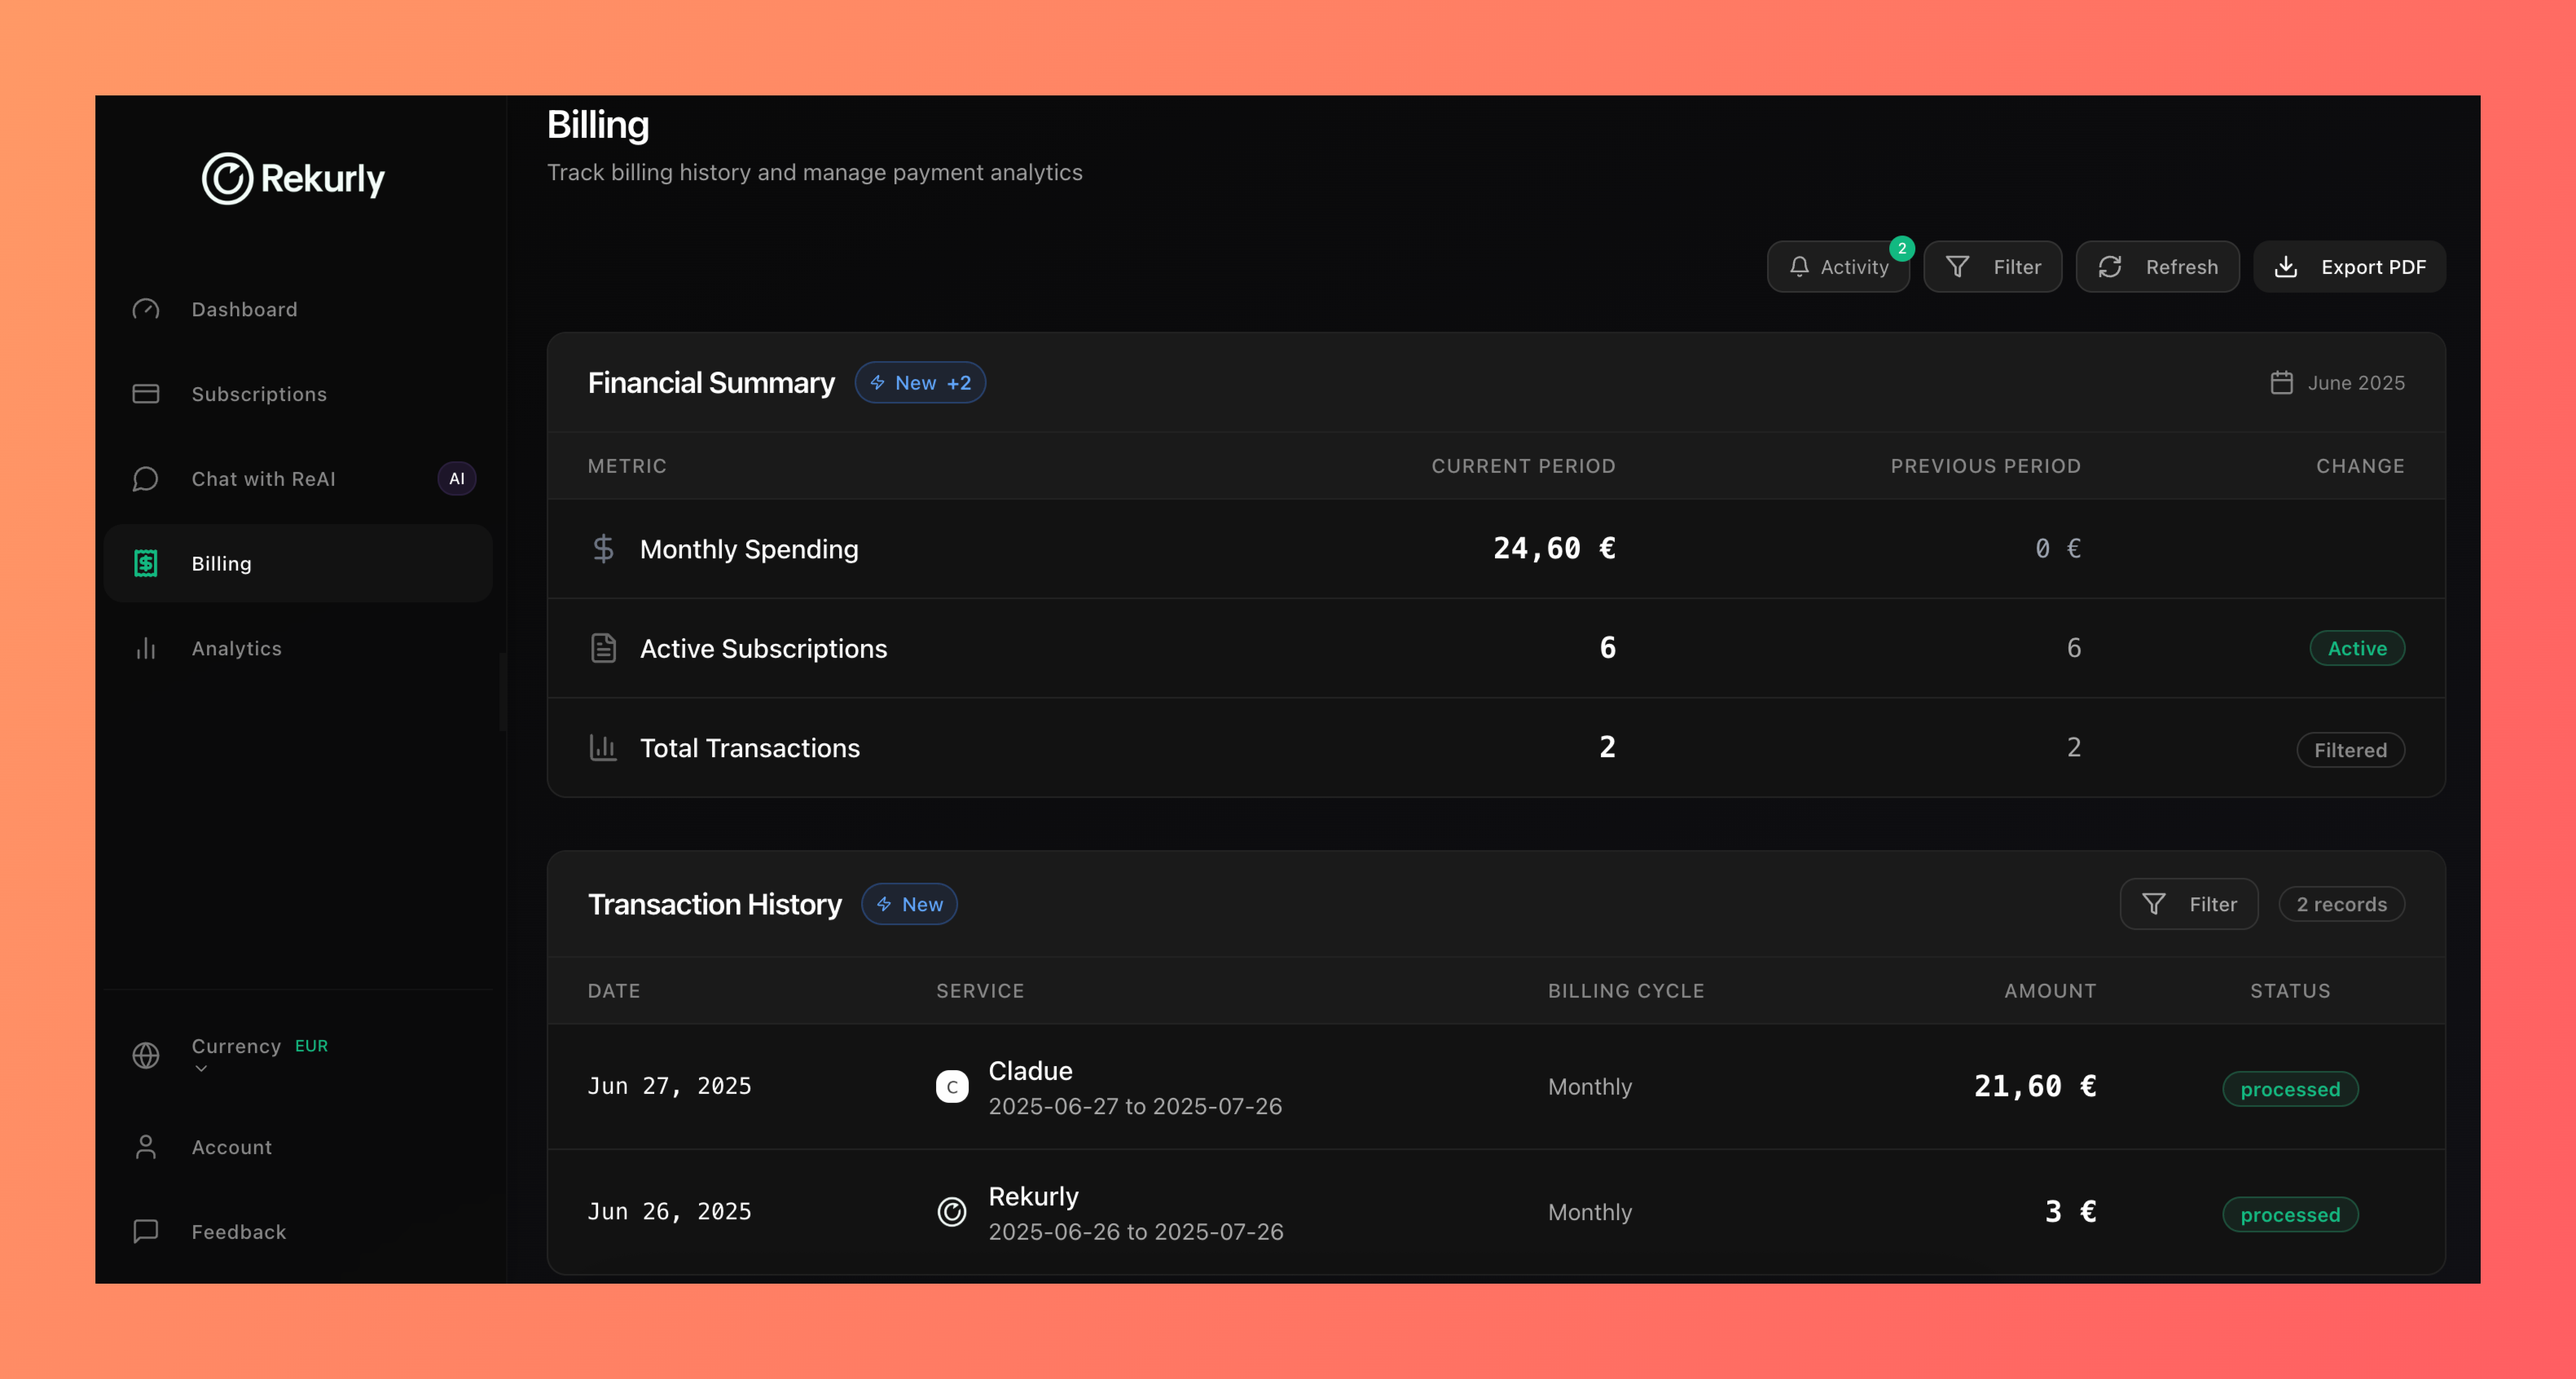Click the 0 € previous period value

pyautogui.click(x=2058, y=548)
